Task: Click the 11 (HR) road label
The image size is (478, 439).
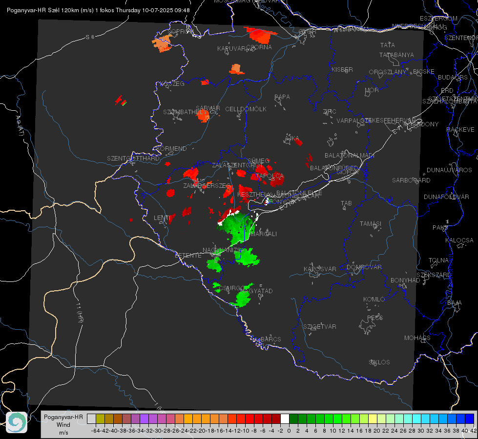Action: click(x=80, y=312)
